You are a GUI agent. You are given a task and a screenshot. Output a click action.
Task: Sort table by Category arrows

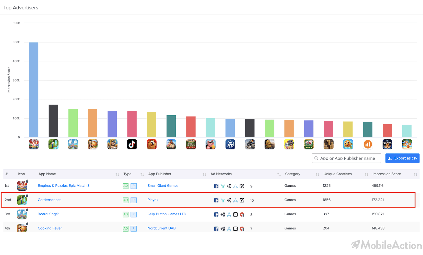[317, 174]
